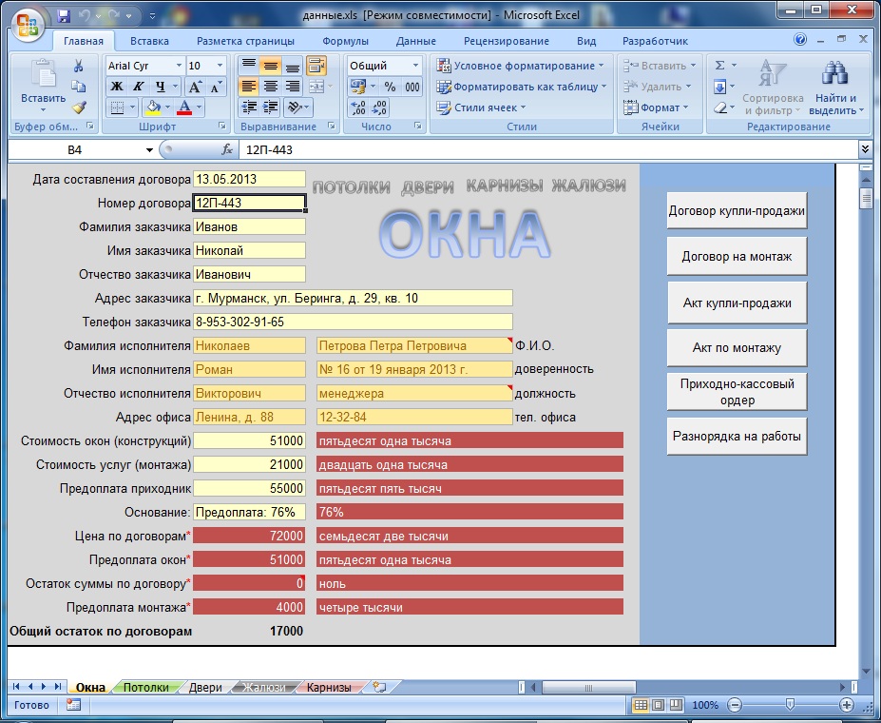Increase decimal places icon
The height and width of the screenshot is (723, 881).
pos(358,107)
